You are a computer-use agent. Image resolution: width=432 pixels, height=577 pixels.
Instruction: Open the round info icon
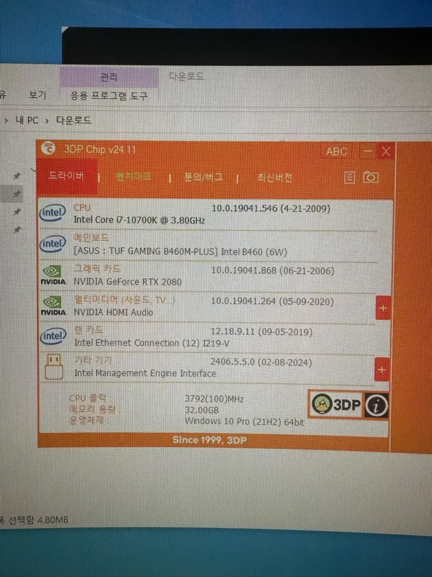tap(376, 405)
